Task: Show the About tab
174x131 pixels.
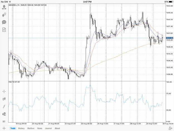Action: coord(57,128)
